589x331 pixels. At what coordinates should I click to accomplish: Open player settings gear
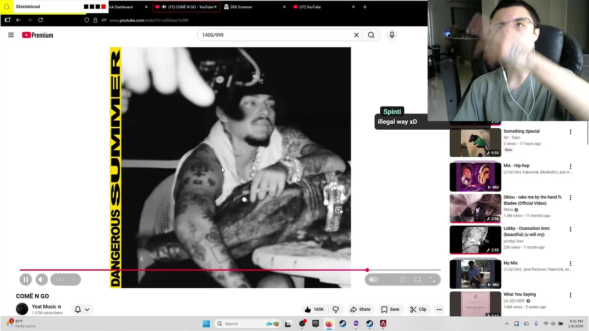(x=403, y=280)
